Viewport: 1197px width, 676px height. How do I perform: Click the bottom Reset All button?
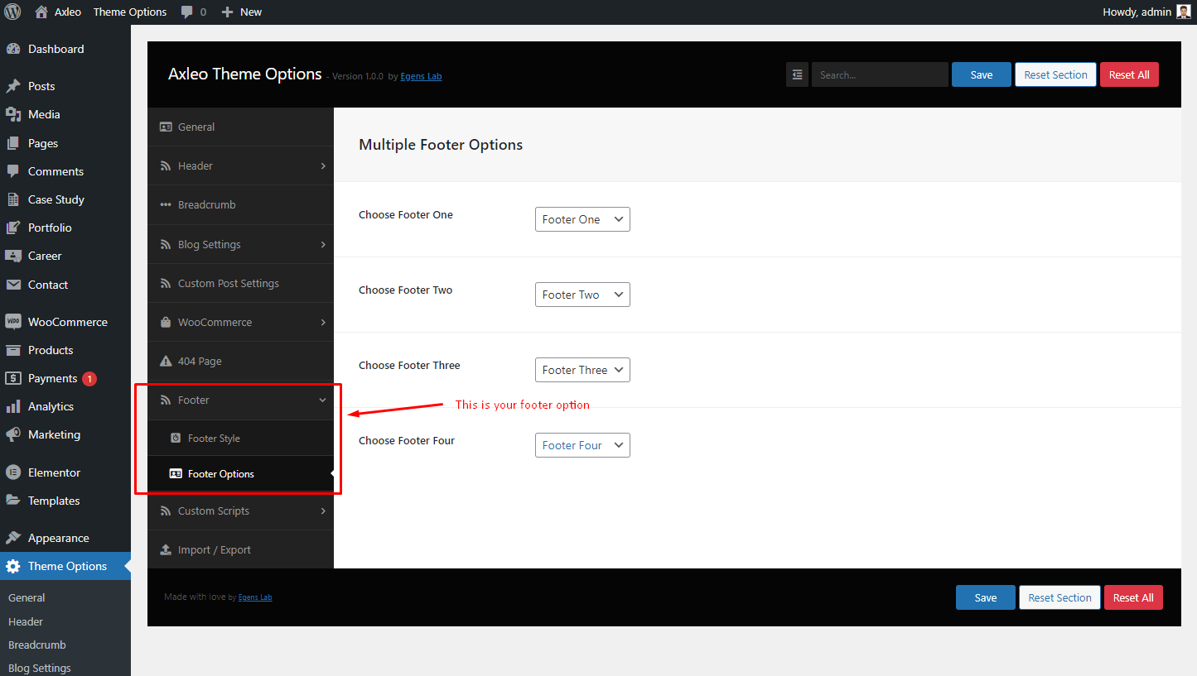pyautogui.click(x=1133, y=597)
